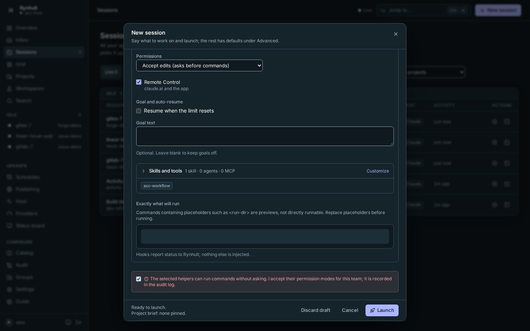
Task: Expand the Skills and tools section
Action: [x=144, y=171]
